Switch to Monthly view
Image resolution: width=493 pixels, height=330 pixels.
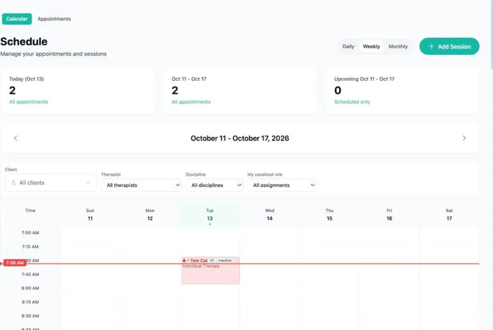click(x=398, y=46)
